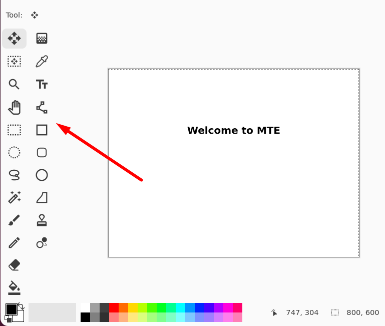Pick light pink-red pastel swatch
385x326 pixels.
114,317
